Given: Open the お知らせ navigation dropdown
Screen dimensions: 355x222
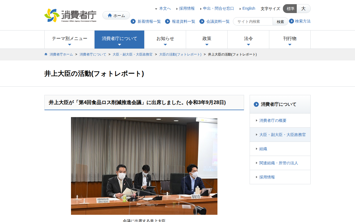Looking at the screenshot, I should tap(165, 40).
